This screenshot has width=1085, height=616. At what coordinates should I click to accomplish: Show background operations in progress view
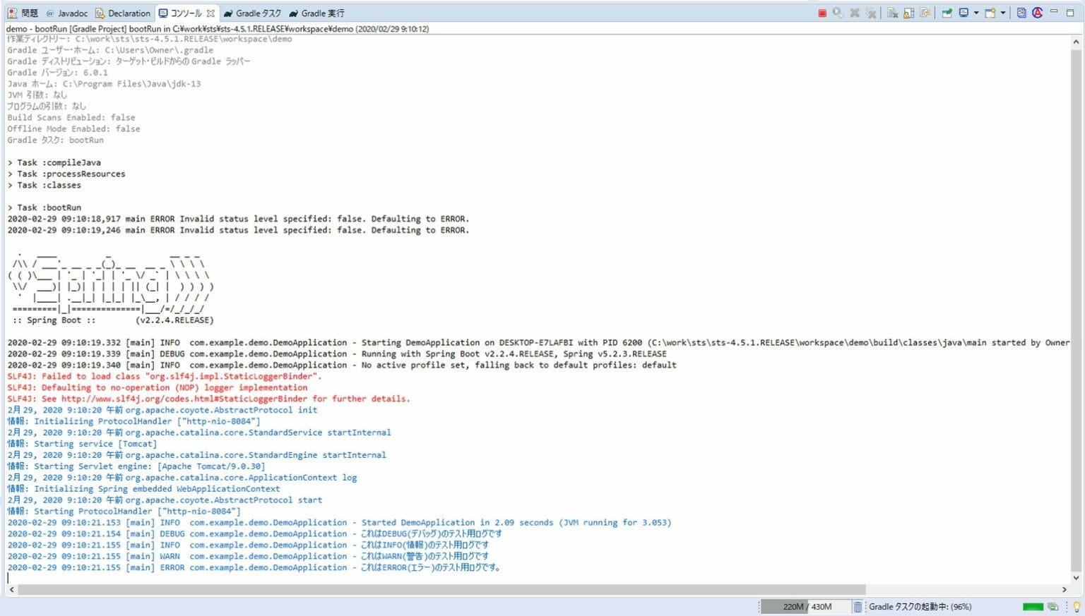pos(1053,607)
